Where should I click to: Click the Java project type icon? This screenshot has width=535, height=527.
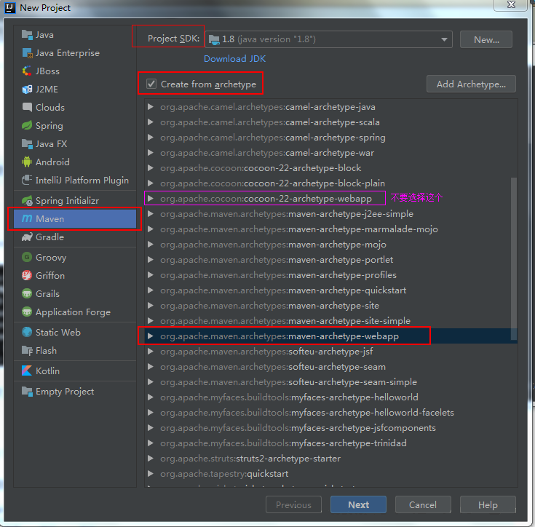click(x=27, y=35)
